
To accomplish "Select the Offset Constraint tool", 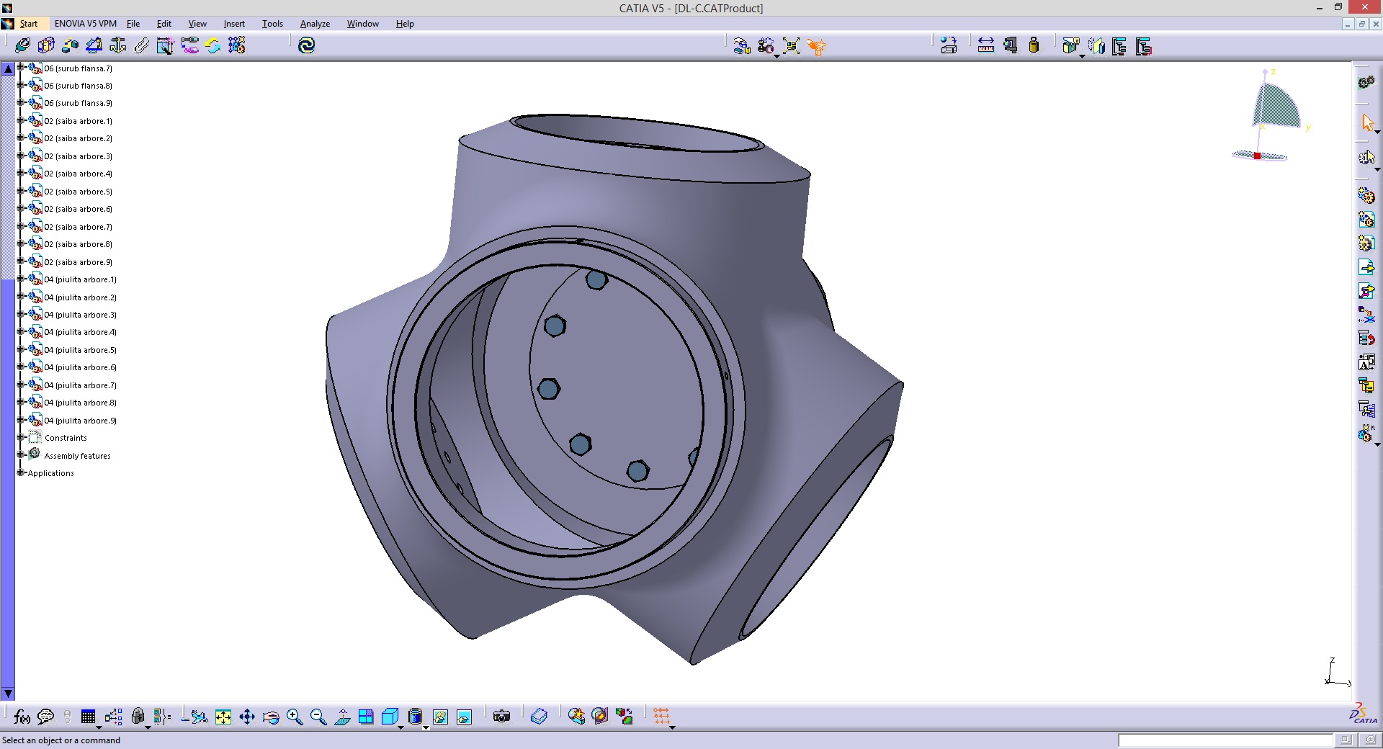I will click(70, 46).
